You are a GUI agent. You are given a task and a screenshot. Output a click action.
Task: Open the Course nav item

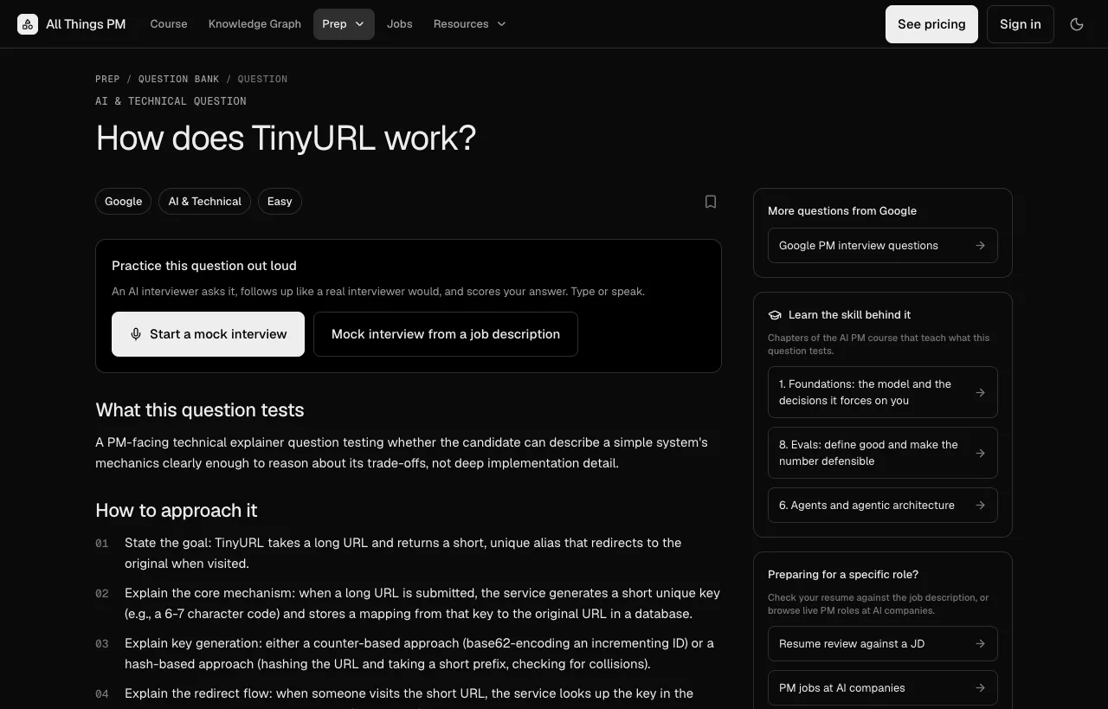(x=169, y=24)
